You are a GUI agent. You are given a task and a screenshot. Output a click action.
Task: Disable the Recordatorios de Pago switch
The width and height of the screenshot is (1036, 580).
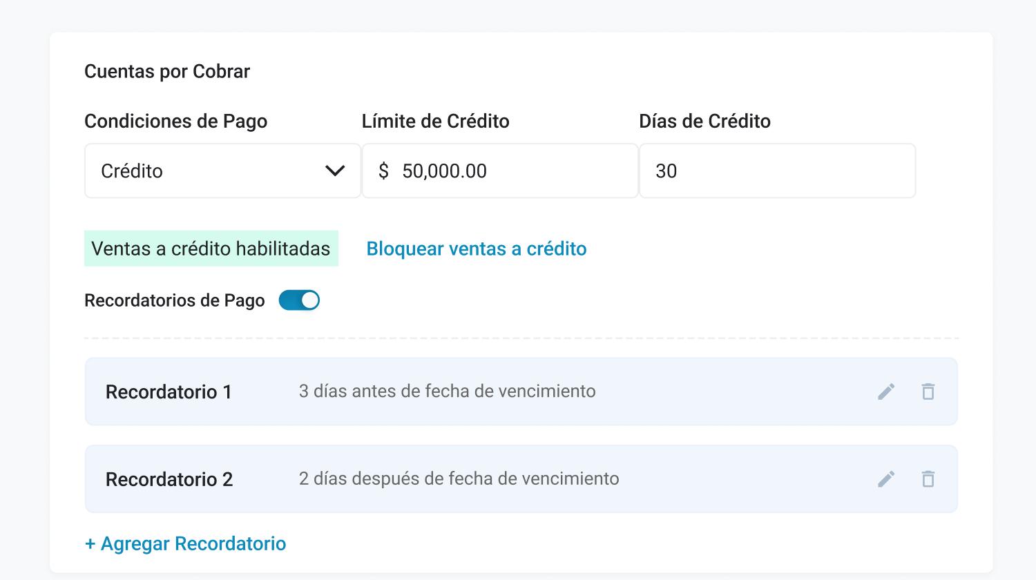tap(299, 300)
